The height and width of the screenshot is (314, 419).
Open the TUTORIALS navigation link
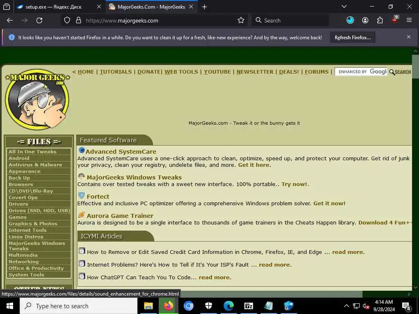(116, 72)
